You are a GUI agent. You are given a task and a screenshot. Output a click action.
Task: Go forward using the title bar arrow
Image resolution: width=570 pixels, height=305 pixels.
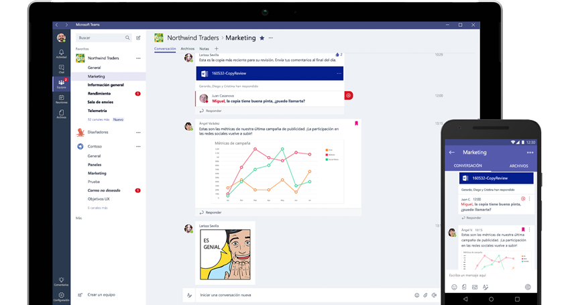click(x=66, y=25)
